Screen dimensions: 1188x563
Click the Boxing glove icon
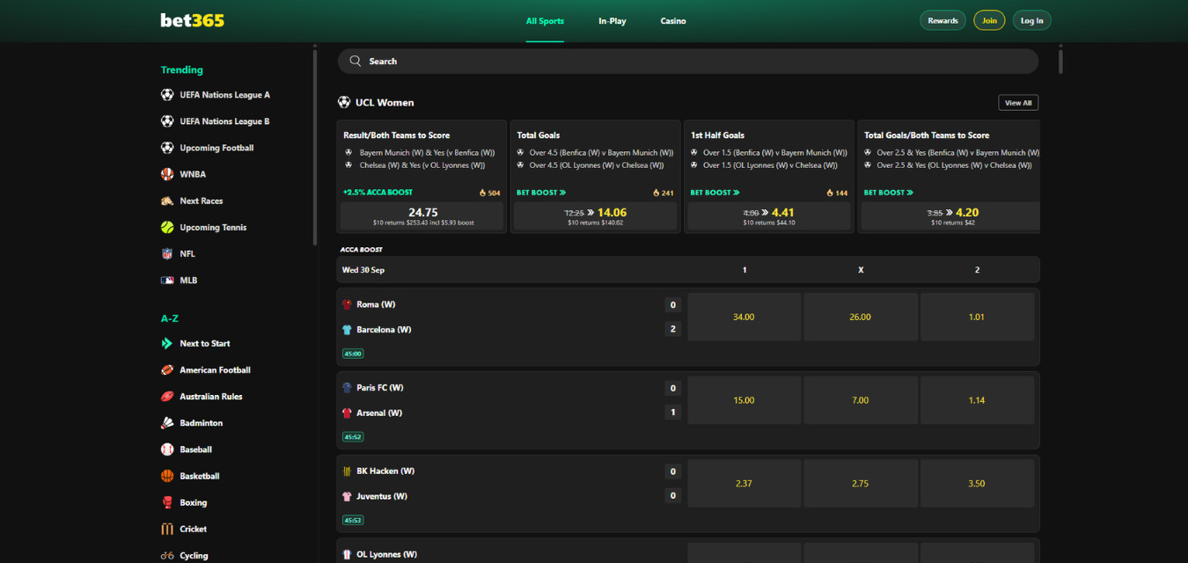(x=167, y=502)
